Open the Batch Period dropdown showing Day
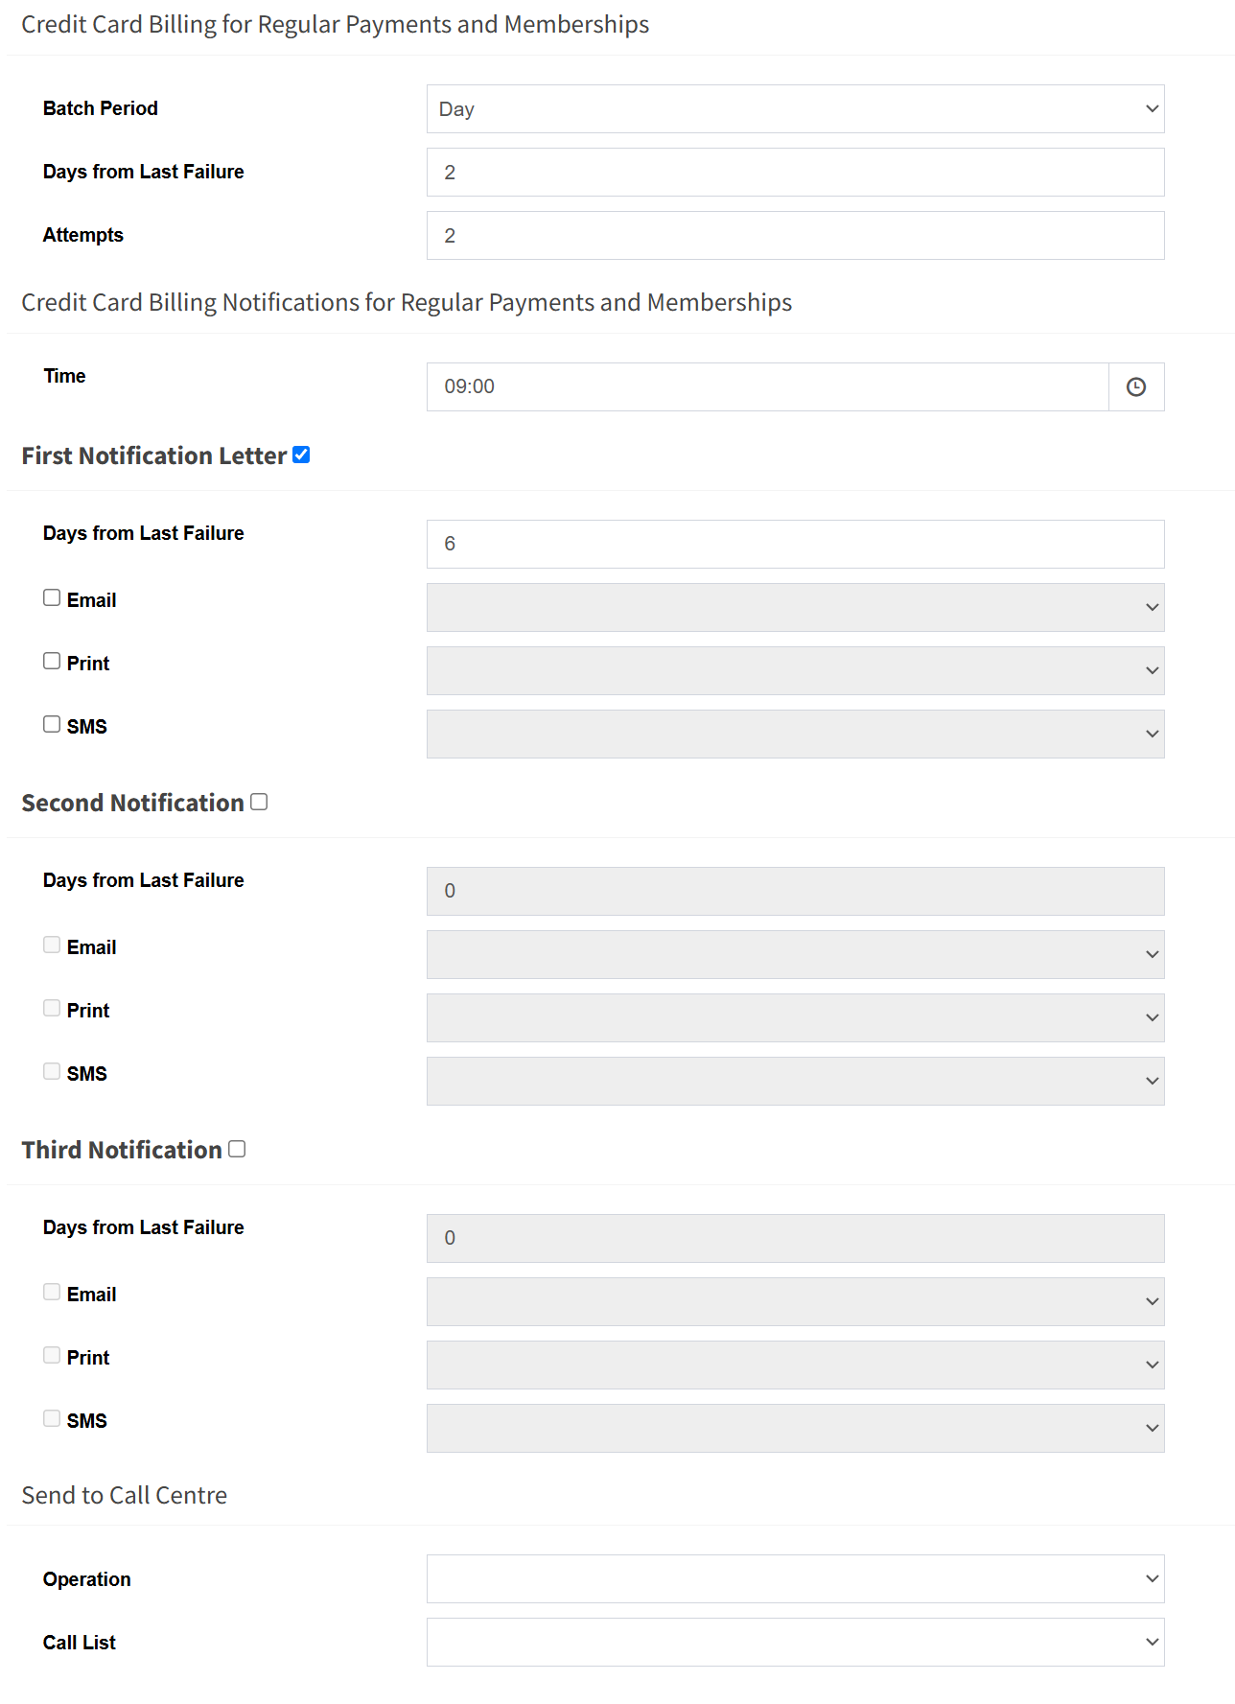The image size is (1235, 1704). pyautogui.click(x=796, y=108)
